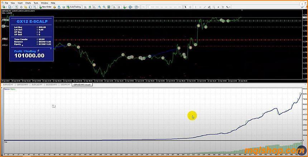This screenshot has width=308, height=157.
Task: Click the 101000.00 floating profit value
Action: point(29,56)
